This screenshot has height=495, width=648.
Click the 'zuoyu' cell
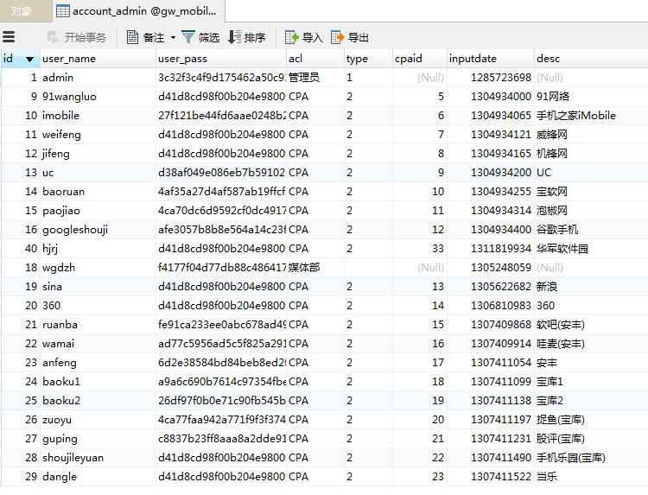pyautogui.click(x=98, y=419)
